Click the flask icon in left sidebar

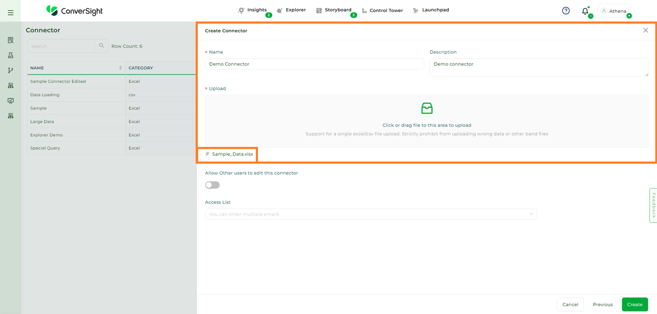tap(11, 55)
